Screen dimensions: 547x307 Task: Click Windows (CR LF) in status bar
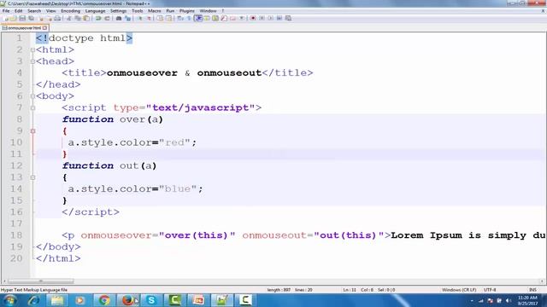[x=459, y=290]
